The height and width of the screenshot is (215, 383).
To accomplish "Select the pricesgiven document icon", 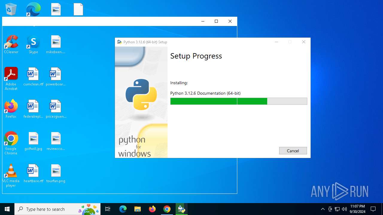I will click(56, 109).
